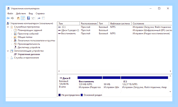
Task: Select the (C:) volume row in the list
Action: [x=115, y=27]
